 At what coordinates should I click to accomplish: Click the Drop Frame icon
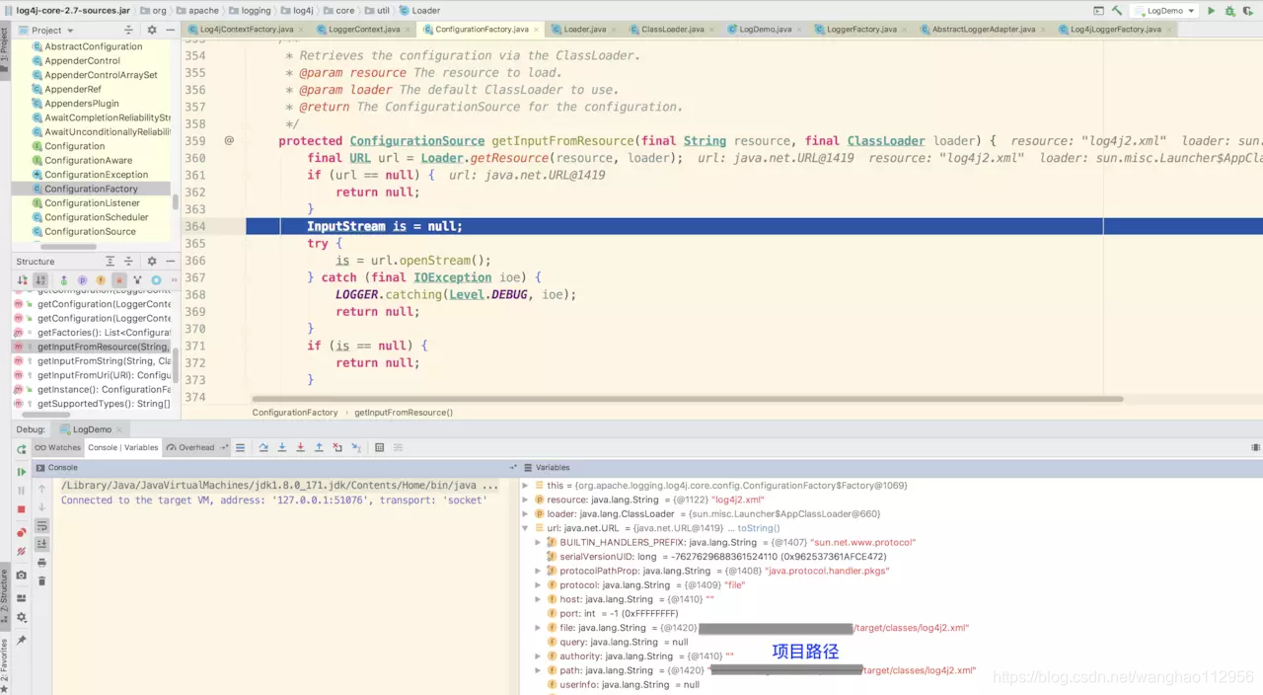(x=337, y=447)
